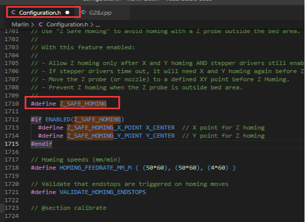Viewport: 305px width, 222px height.
Task: Click line number 1718 in the gutter
Action: point(12,168)
